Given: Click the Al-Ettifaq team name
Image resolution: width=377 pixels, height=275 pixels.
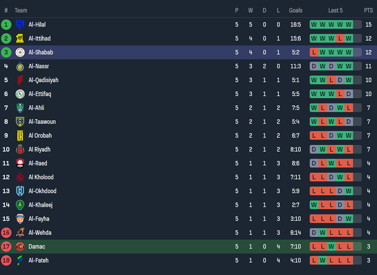Looking at the screenshot, I should click(x=40, y=94).
